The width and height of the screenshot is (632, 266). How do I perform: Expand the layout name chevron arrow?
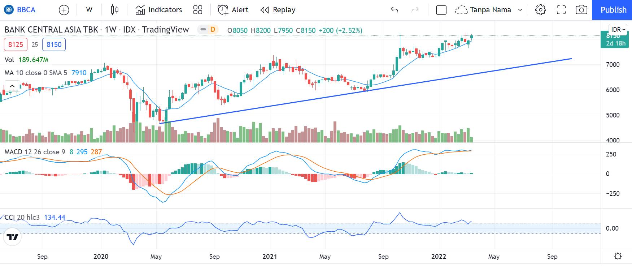[520, 10]
